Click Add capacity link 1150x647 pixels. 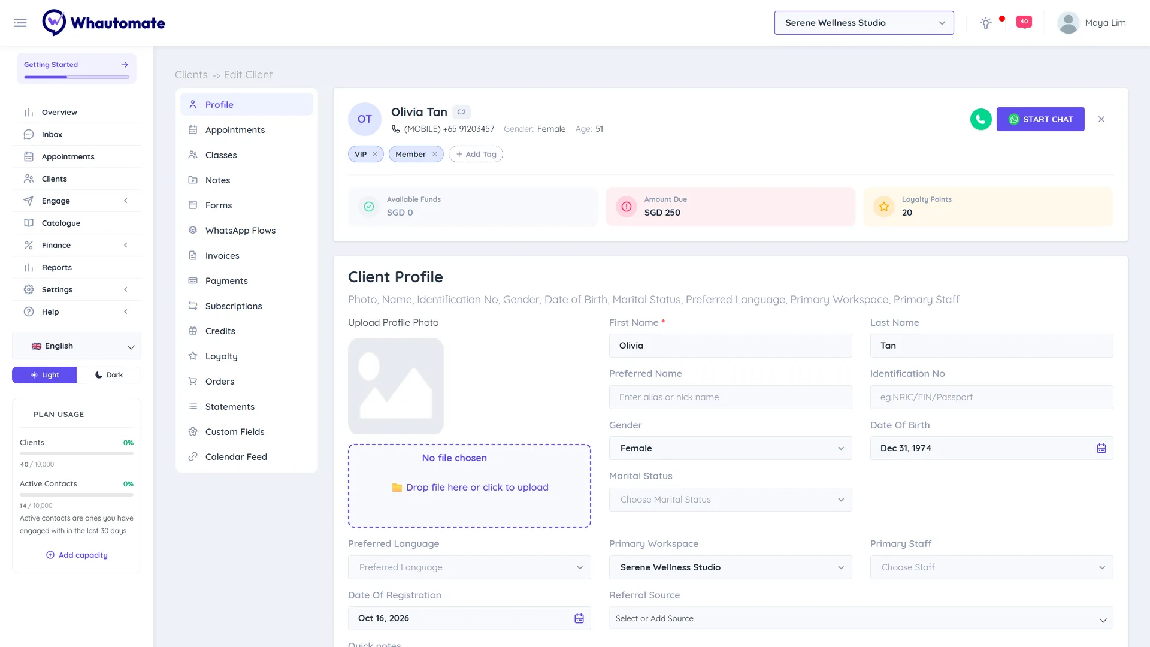[x=77, y=555]
